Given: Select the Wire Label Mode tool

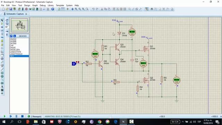Looking at the screenshot, I should point(2,31).
